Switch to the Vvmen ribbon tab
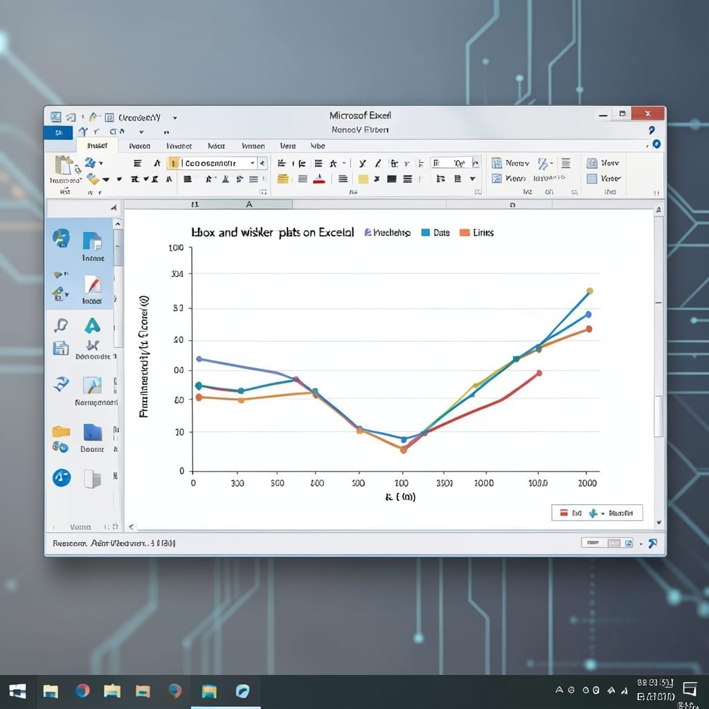Viewport: 709px width, 709px height. [x=253, y=146]
